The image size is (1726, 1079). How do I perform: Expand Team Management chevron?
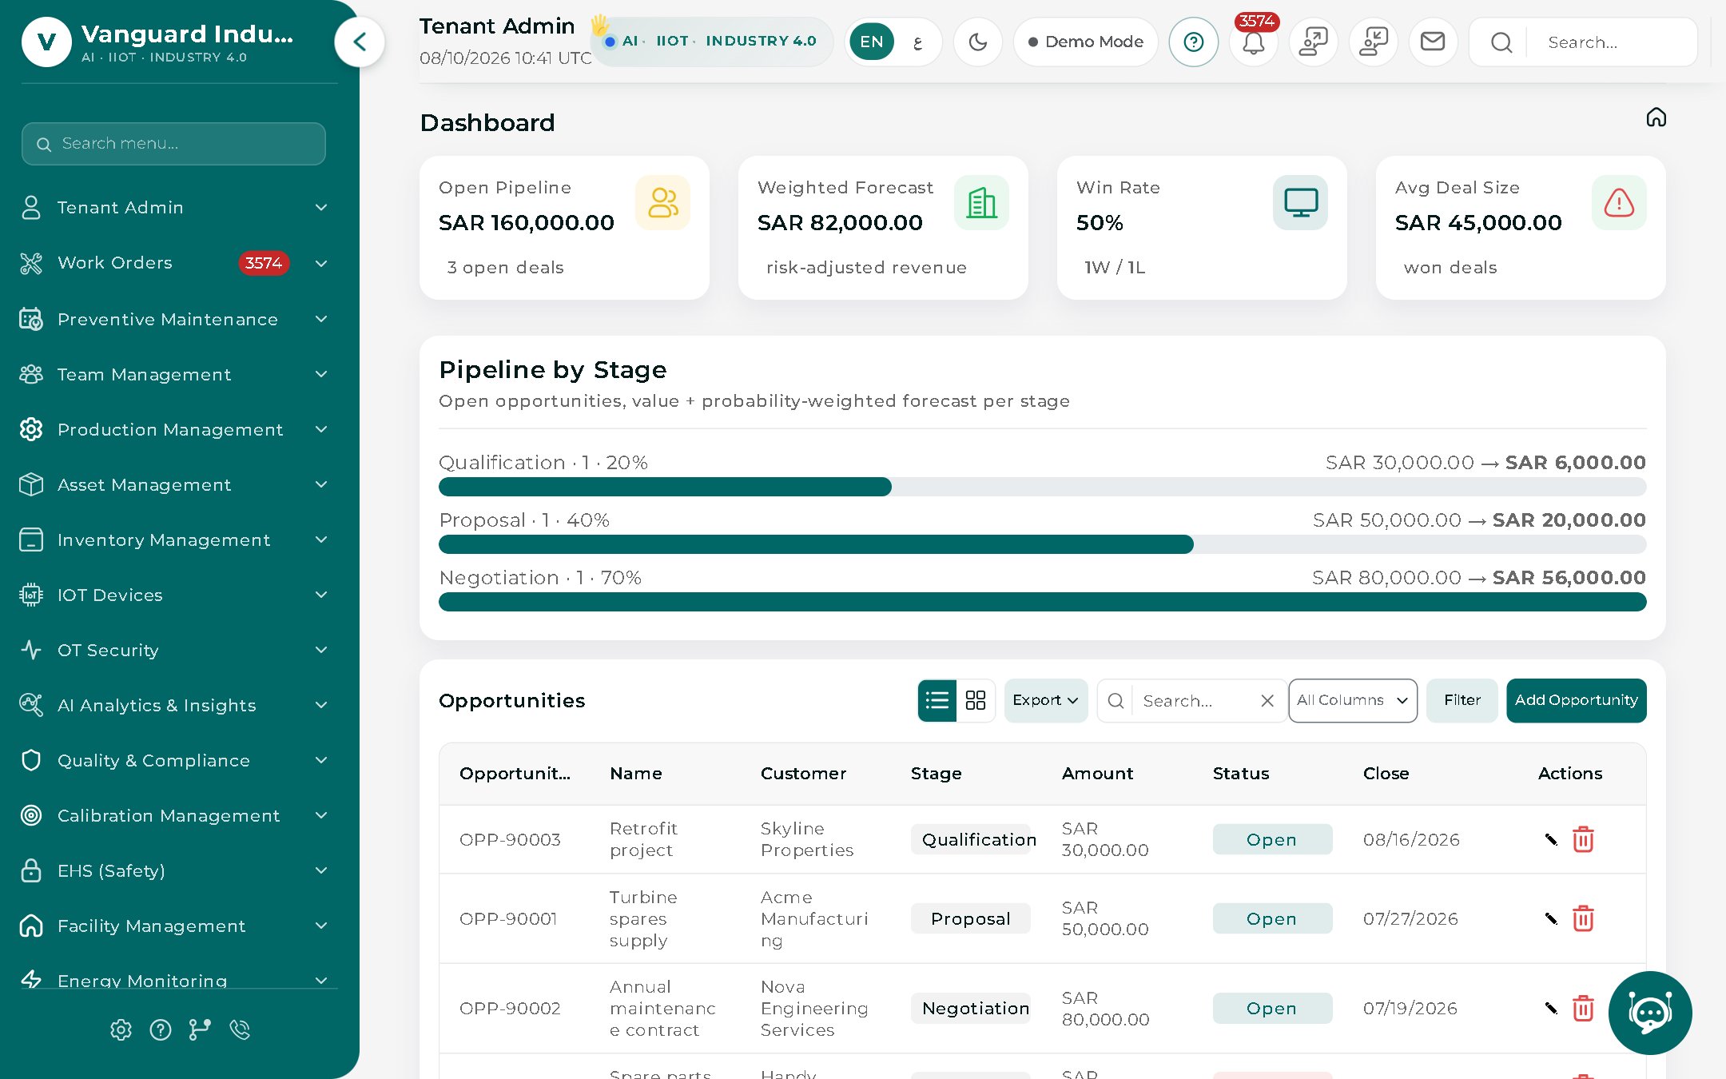321,374
